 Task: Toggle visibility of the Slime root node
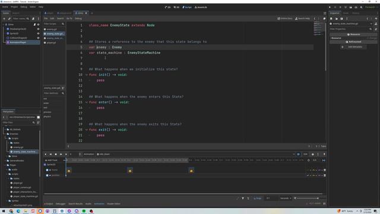(38, 24)
